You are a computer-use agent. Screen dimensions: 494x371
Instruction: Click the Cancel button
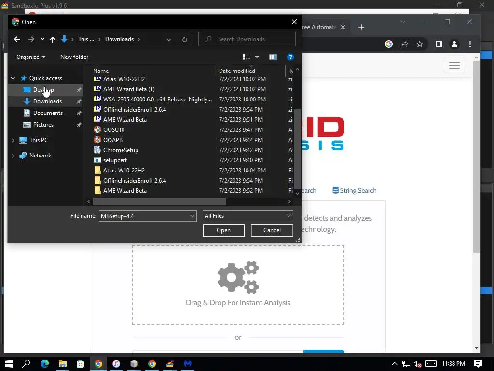[x=272, y=230]
